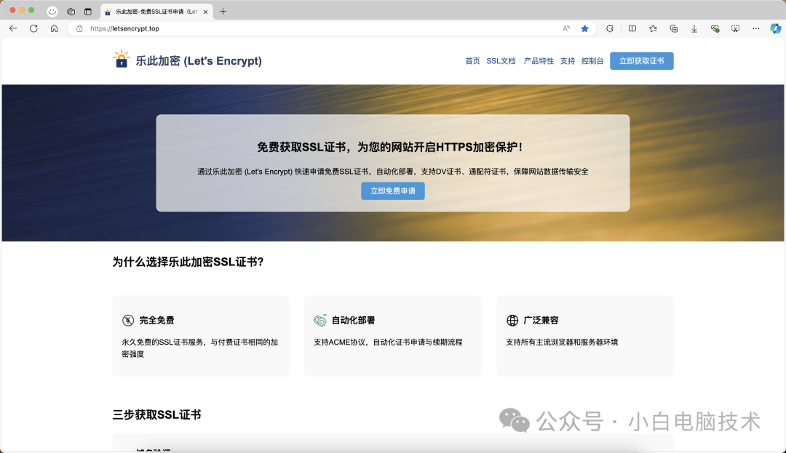
Task: Open Settings and more ellipsis menu
Action: point(756,28)
